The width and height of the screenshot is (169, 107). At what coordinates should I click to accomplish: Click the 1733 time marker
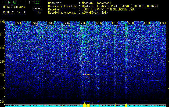point(50,23)
